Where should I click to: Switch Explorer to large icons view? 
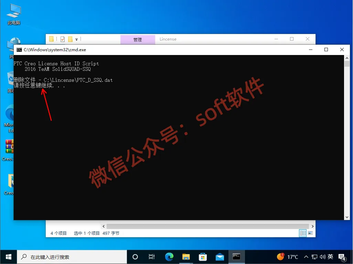[x=310, y=233]
